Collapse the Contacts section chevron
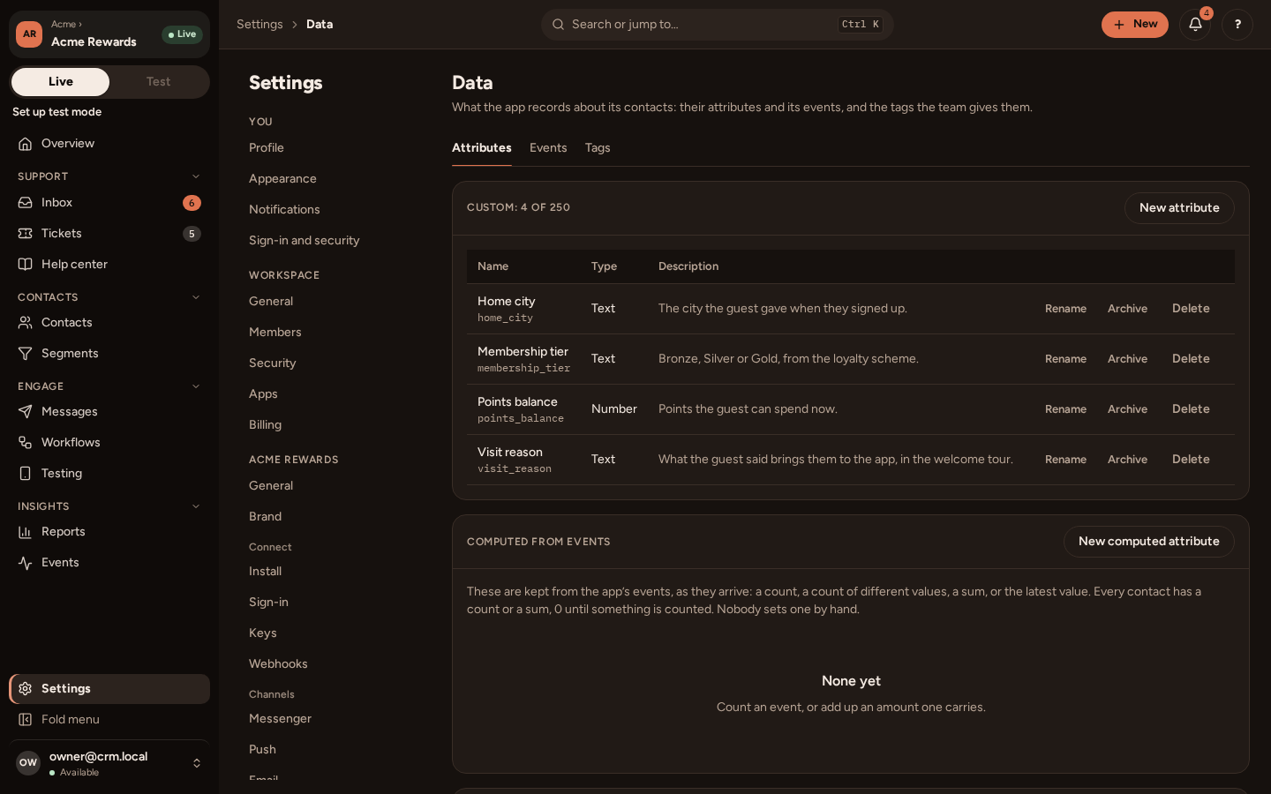Image resolution: width=1271 pixels, height=794 pixels. coord(196,297)
